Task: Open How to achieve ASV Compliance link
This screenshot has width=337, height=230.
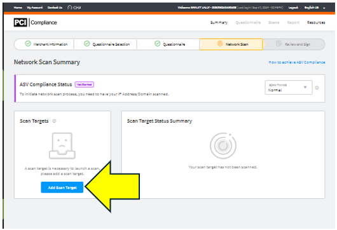Action: point(296,62)
